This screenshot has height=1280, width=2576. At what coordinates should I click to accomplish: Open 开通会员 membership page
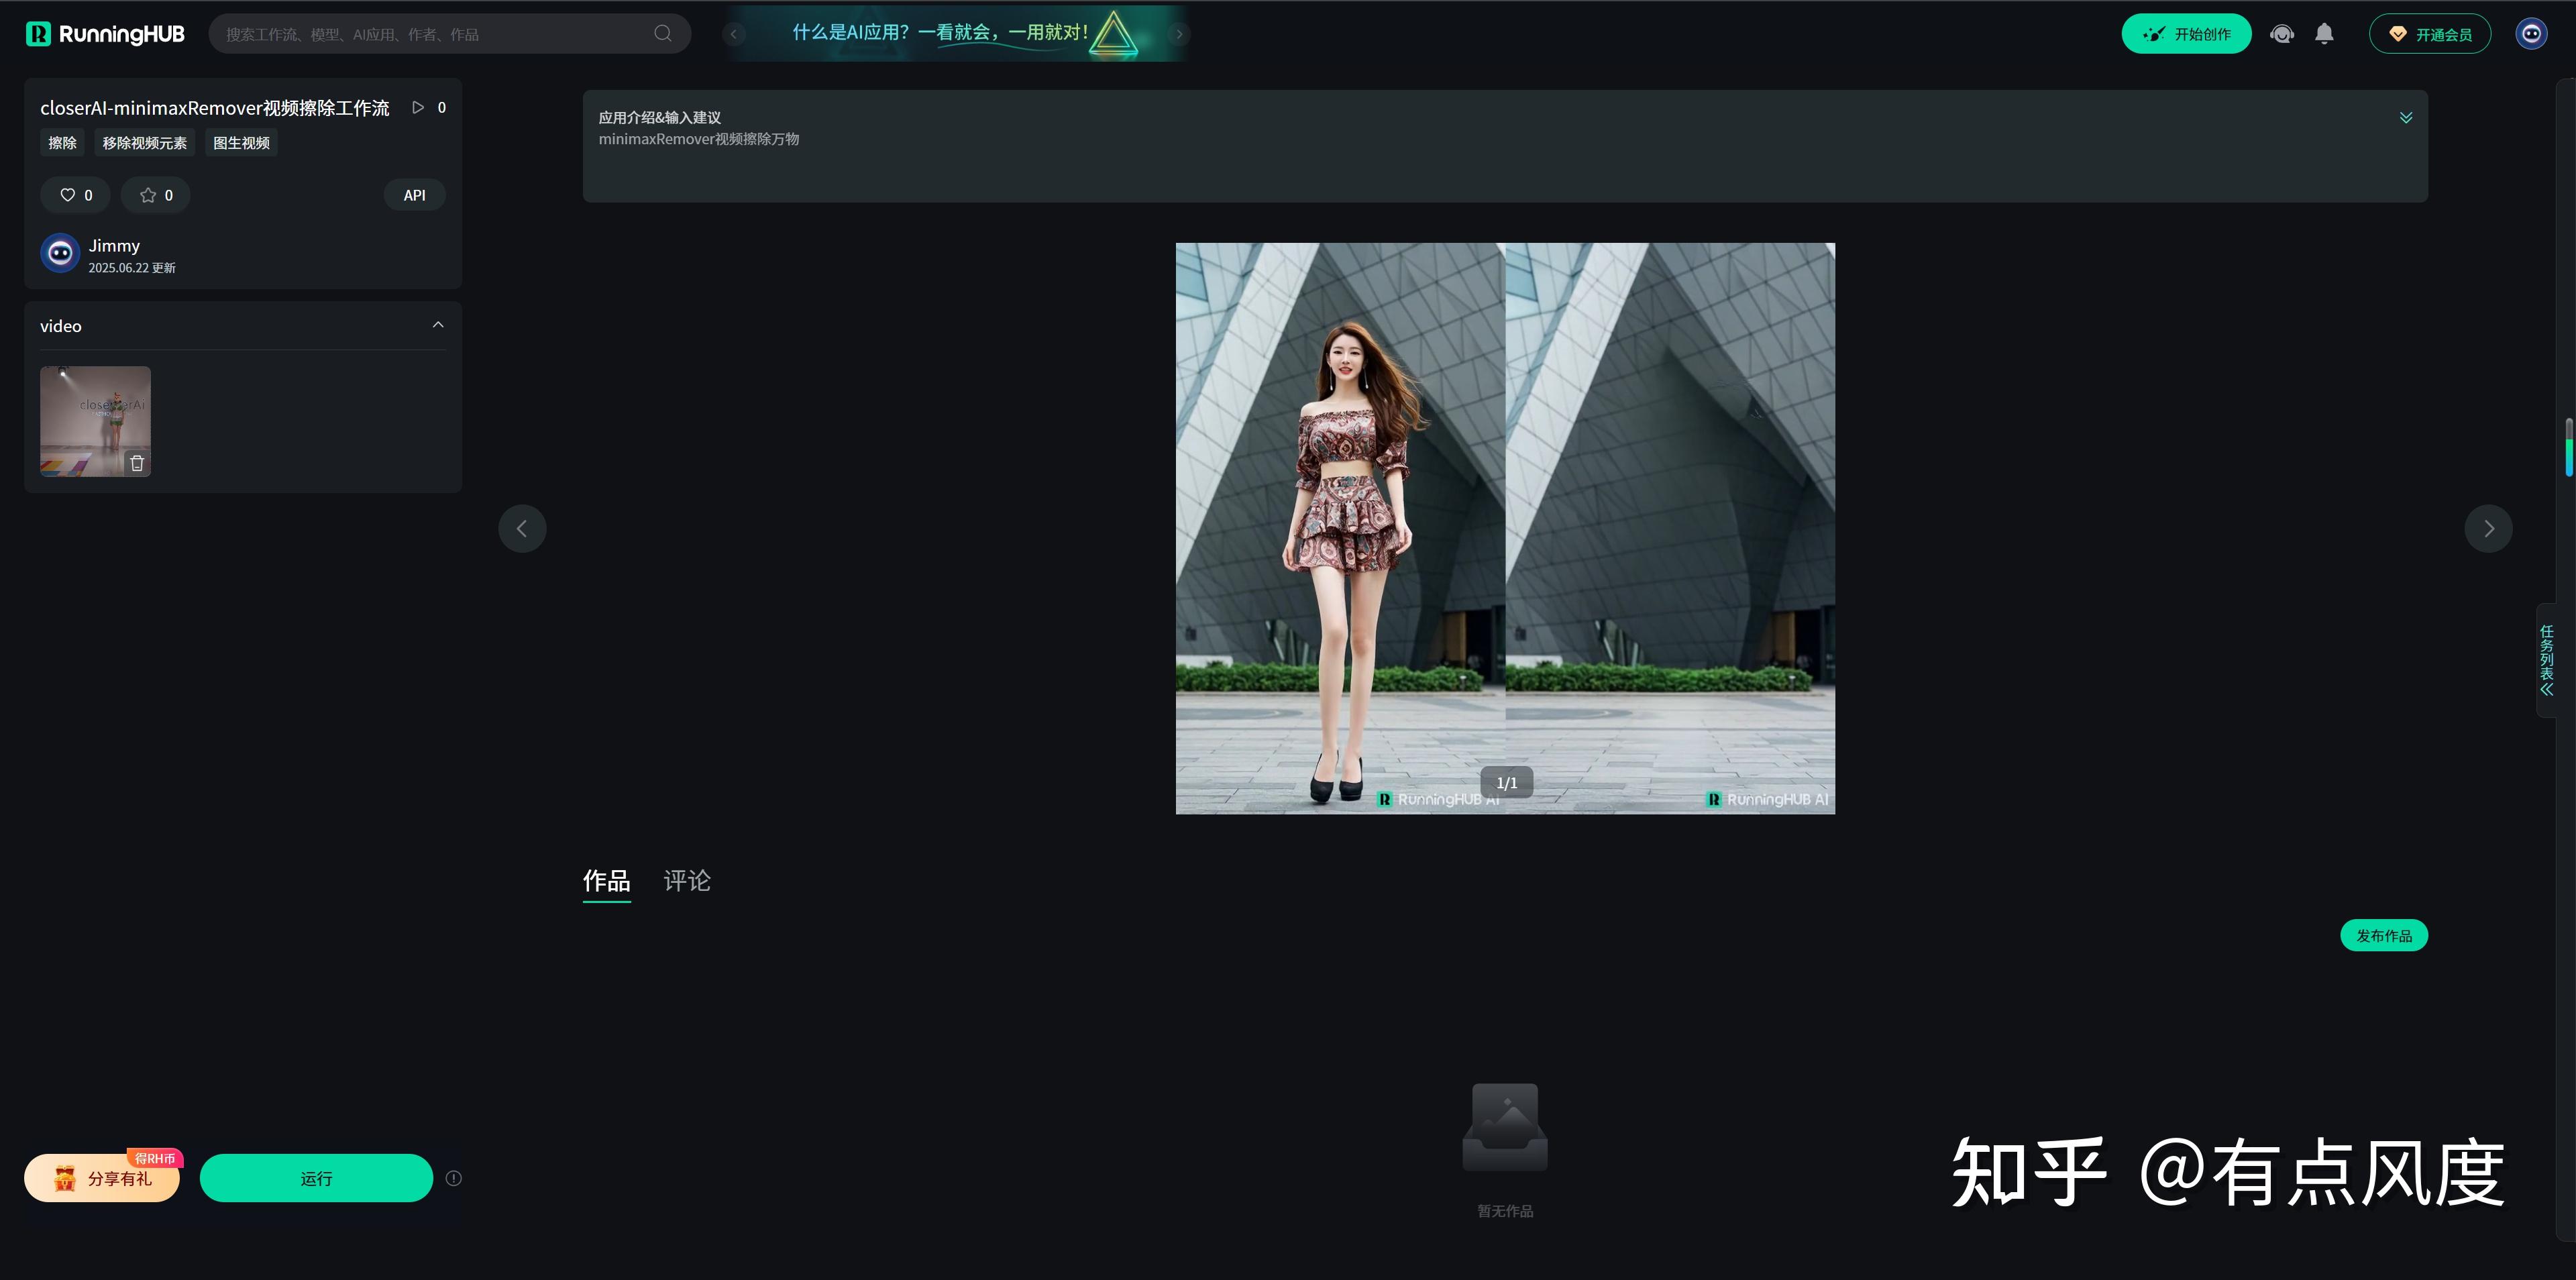[x=2431, y=33]
